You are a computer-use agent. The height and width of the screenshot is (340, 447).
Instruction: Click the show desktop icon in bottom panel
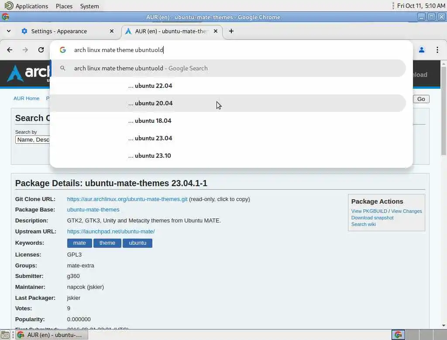(x=5, y=335)
